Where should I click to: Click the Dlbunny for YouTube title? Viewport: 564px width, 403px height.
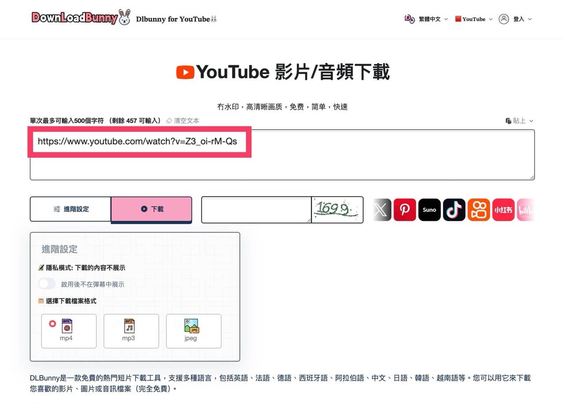click(176, 19)
